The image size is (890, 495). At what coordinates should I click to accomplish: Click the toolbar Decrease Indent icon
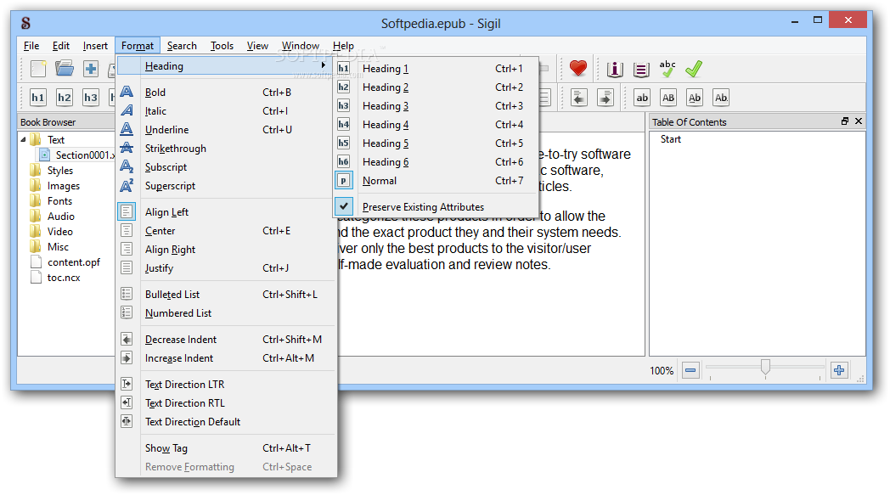(x=579, y=98)
